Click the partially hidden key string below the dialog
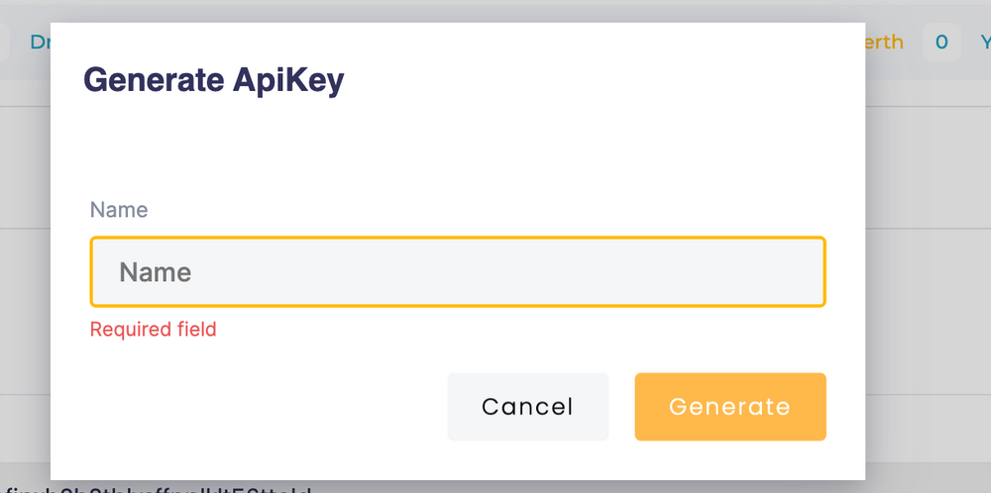 (156, 489)
